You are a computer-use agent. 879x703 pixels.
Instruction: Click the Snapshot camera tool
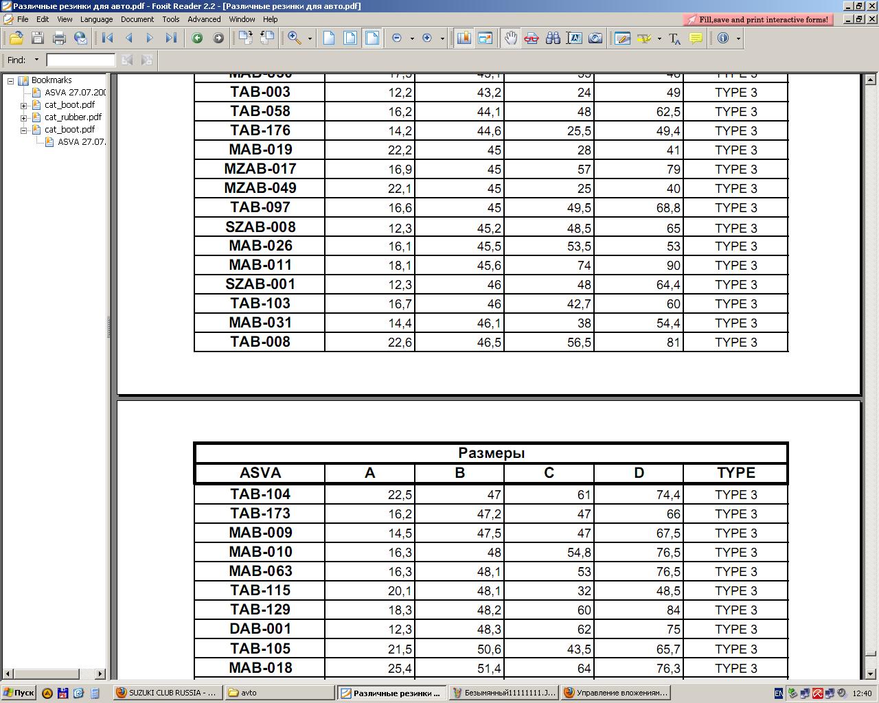point(595,38)
